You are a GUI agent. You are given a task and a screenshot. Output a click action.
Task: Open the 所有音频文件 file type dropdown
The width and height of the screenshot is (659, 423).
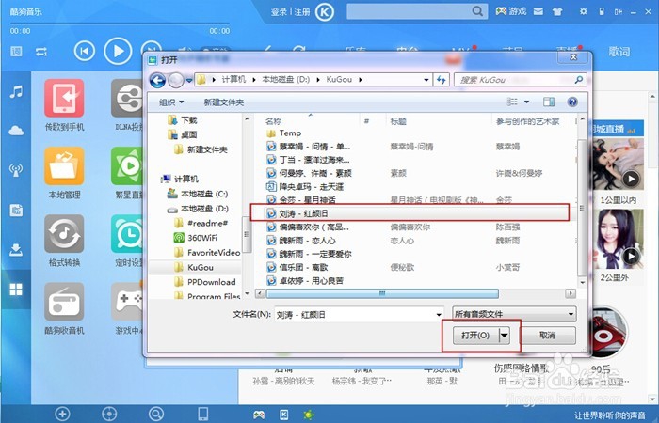pos(514,314)
